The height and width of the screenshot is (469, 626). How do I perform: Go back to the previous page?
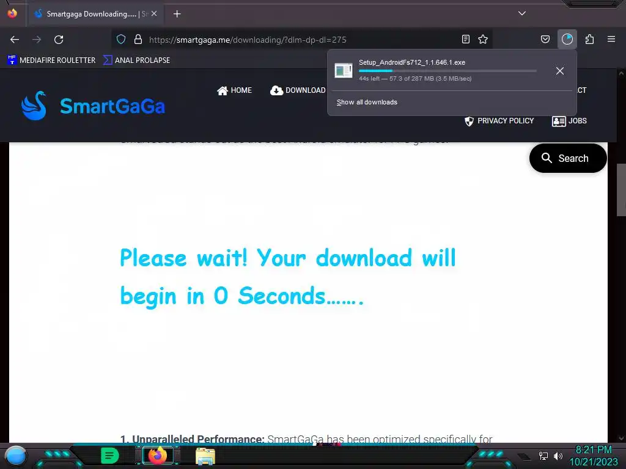[15, 40]
